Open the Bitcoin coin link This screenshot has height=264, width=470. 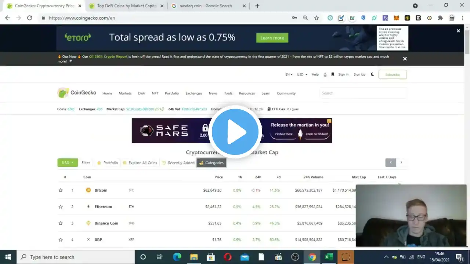[101, 190]
